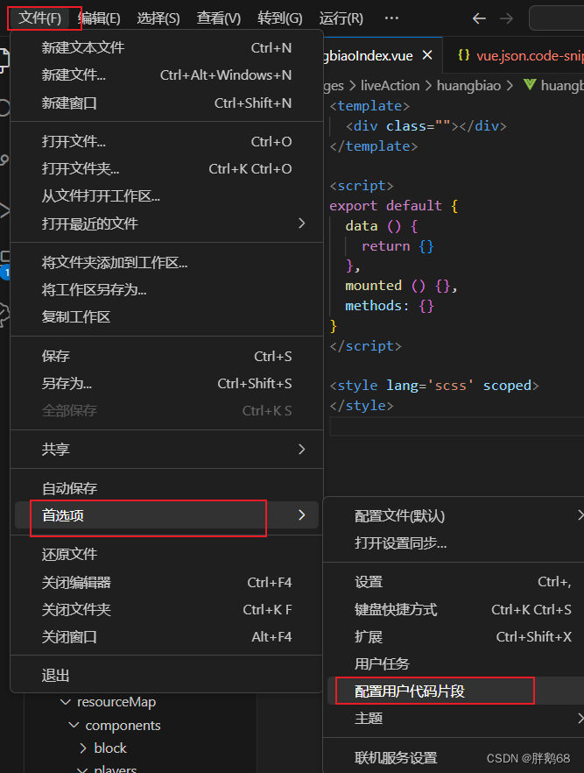Choose 保存 menu entry
The height and width of the screenshot is (773, 584).
coord(166,357)
